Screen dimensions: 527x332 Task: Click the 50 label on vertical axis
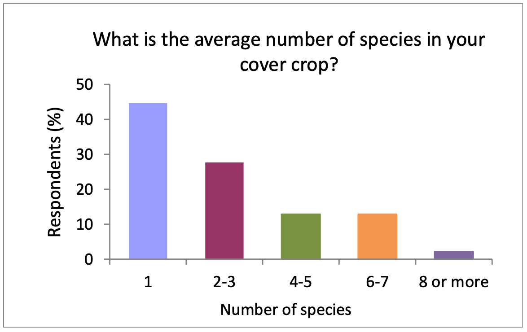click(x=84, y=84)
